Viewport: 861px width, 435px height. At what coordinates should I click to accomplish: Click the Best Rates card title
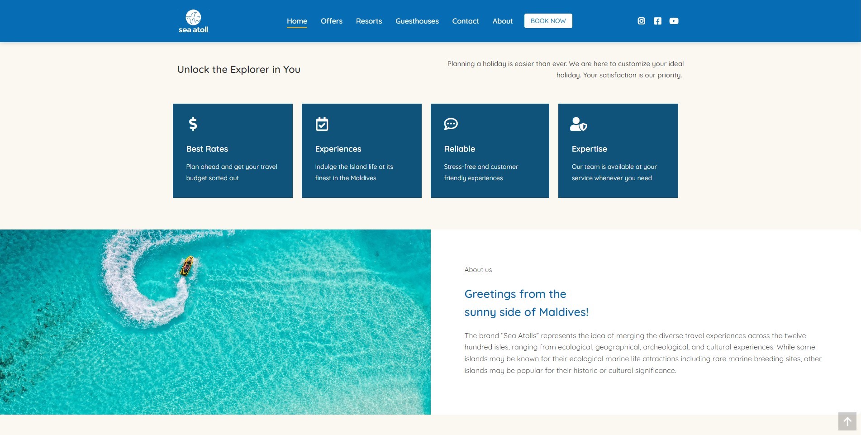tap(207, 149)
